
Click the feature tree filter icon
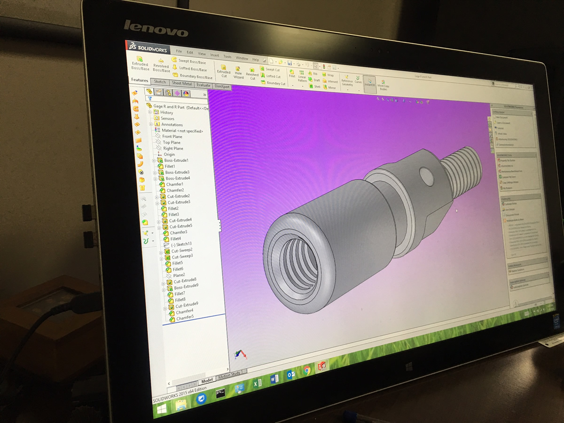coord(150,99)
